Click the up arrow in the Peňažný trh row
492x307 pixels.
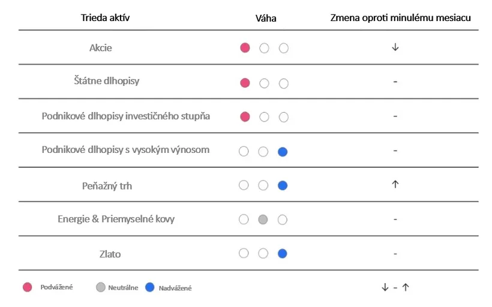[395, 184]
